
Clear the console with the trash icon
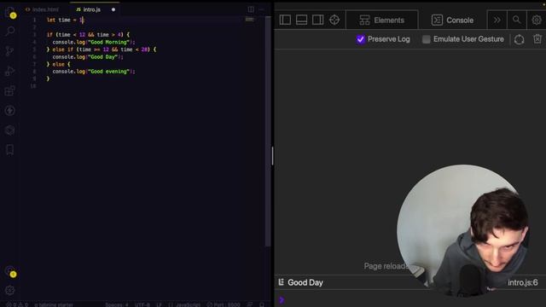click(537, 39)
